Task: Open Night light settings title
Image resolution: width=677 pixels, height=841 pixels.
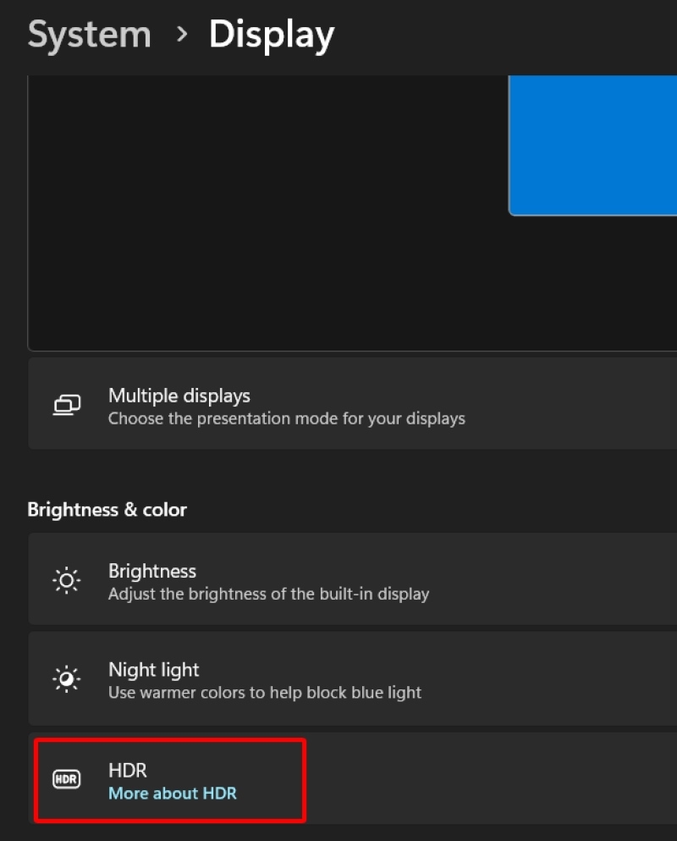Action: [153, 670]
